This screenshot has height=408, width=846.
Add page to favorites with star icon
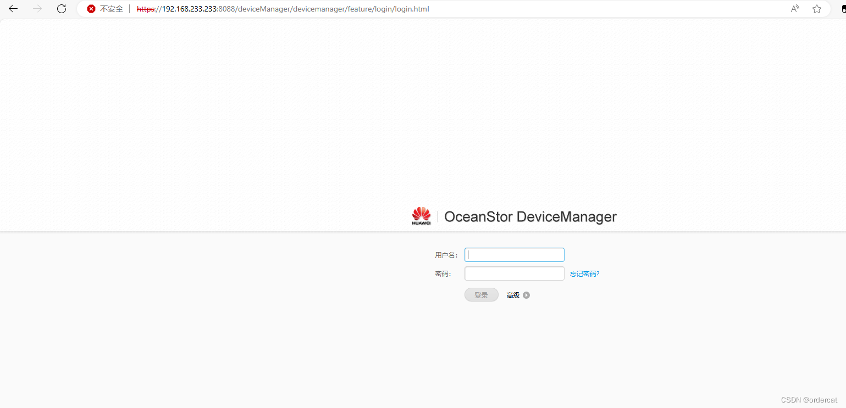817,9
